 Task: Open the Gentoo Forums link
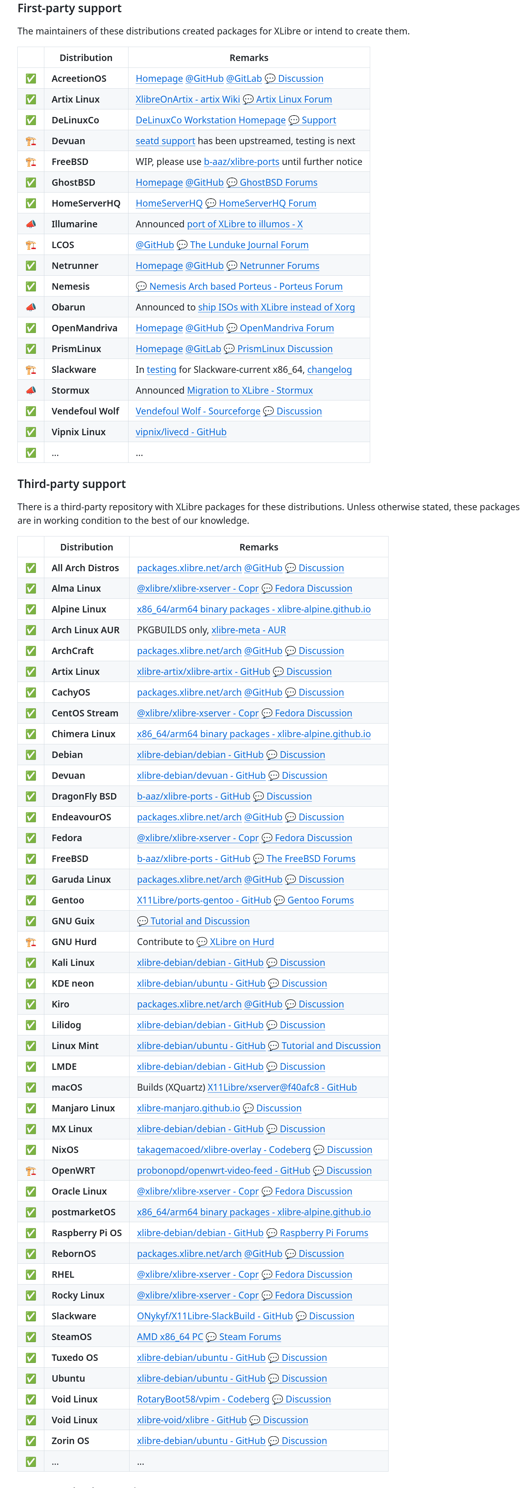[321, 900]
